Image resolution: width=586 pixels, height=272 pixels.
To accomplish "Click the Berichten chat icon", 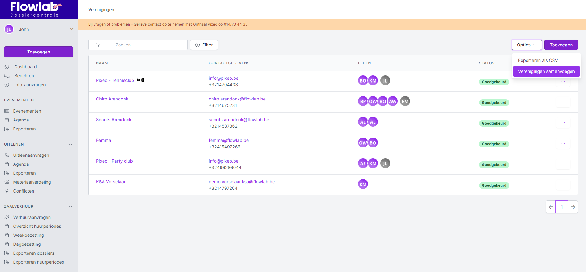I will 7,76.
